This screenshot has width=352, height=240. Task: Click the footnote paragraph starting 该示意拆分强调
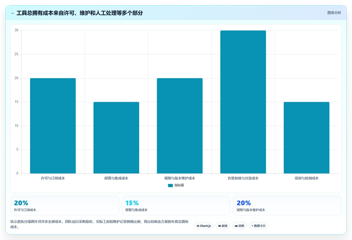pos(99,224)
